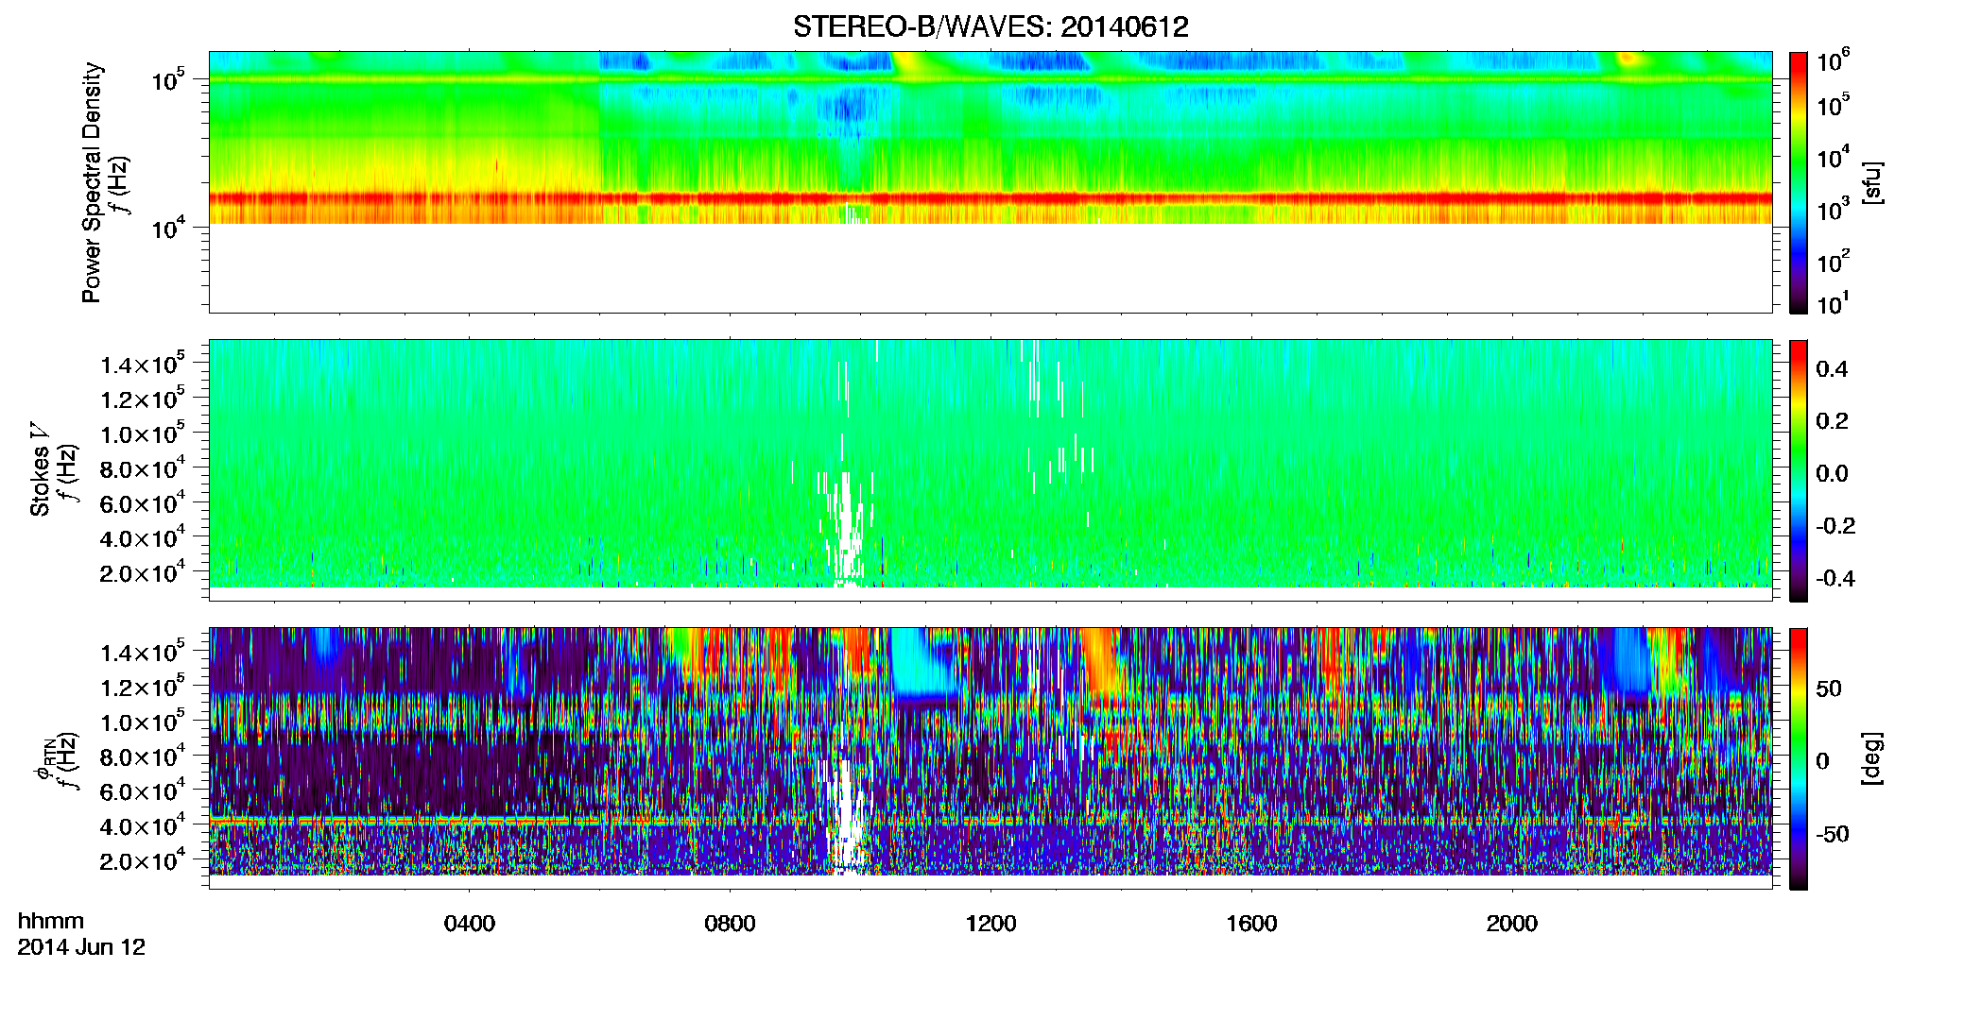Viewport: 1981px width, 1020px height.
Task: Click the hhmm time format label
Action: [x=51, y=922]
